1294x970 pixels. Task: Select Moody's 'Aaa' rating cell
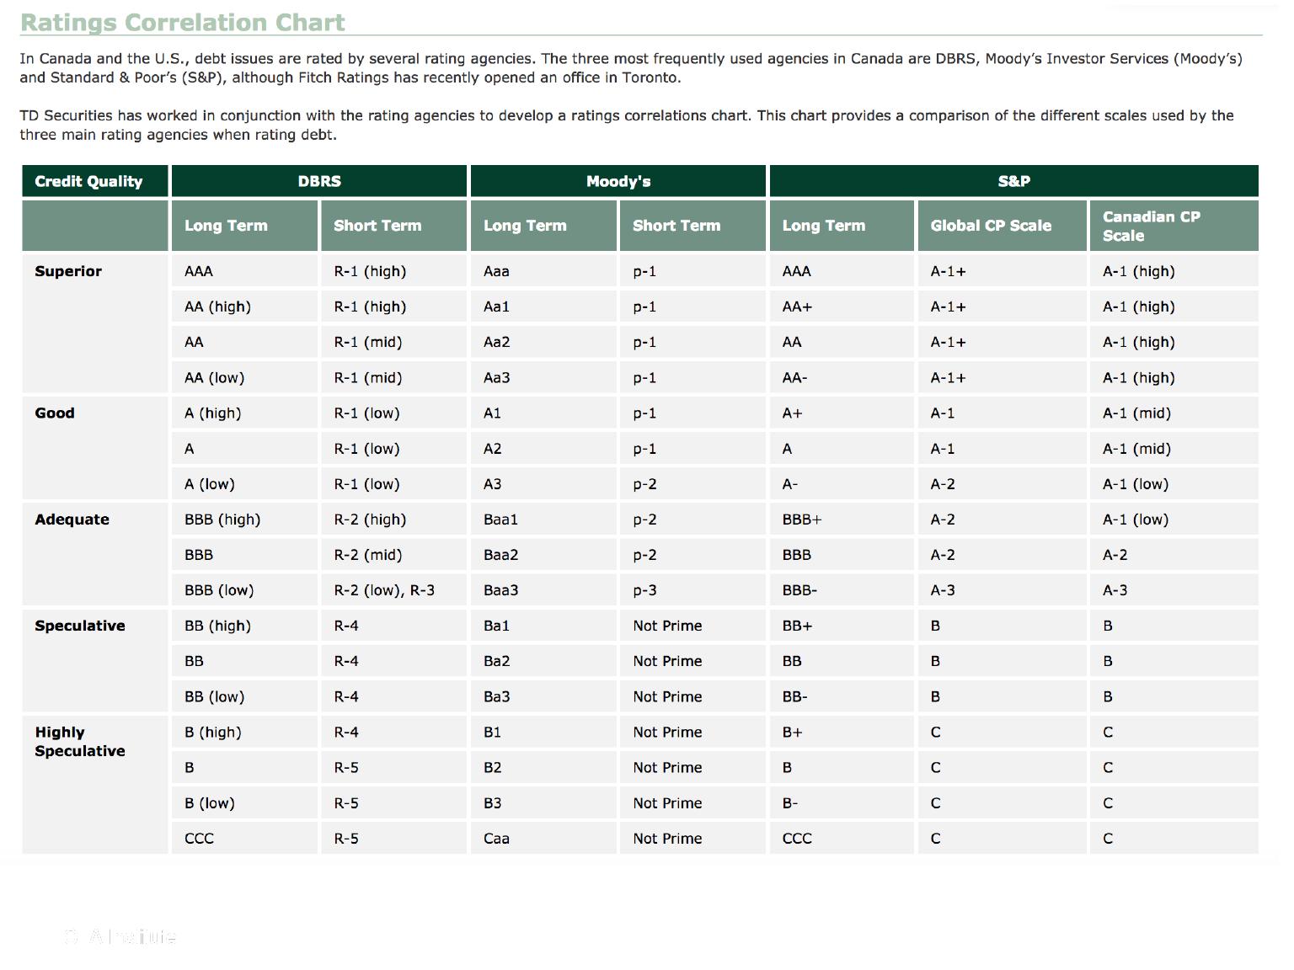pyautogui.click(x=543, y=271)
